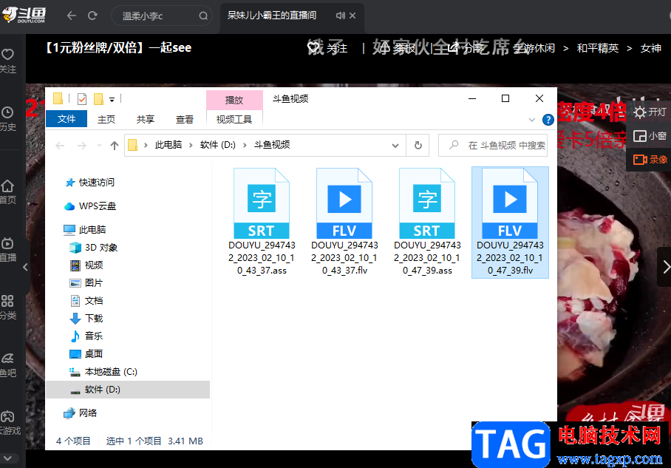Mute the 呆妹儿小霸王 live room tab
Viewport: 671px width, 468px height.
click(x=340, y=16)
